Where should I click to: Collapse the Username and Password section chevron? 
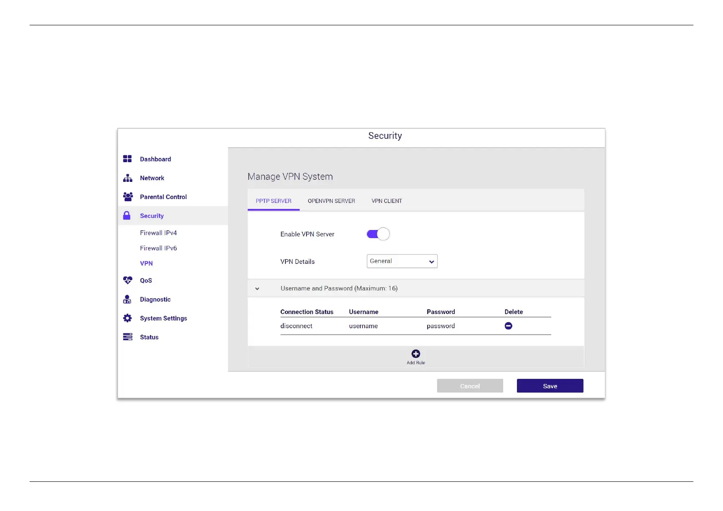(257, 288)
